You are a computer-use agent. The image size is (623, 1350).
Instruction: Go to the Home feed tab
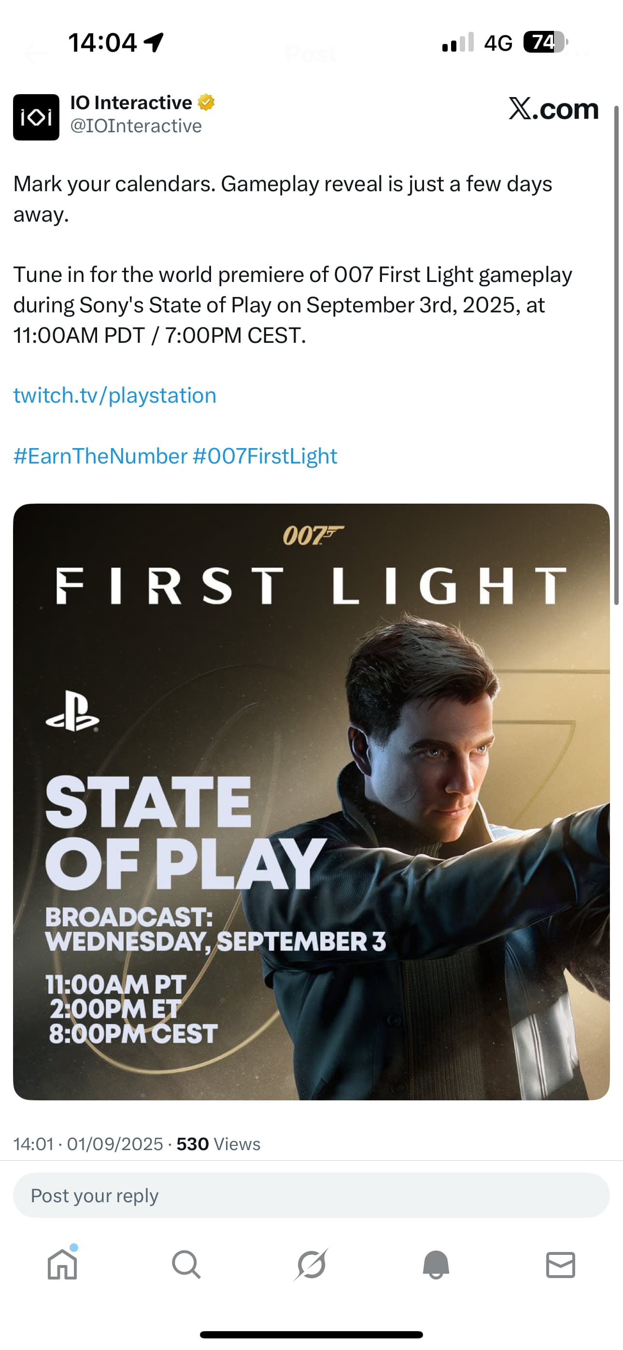62,1265
